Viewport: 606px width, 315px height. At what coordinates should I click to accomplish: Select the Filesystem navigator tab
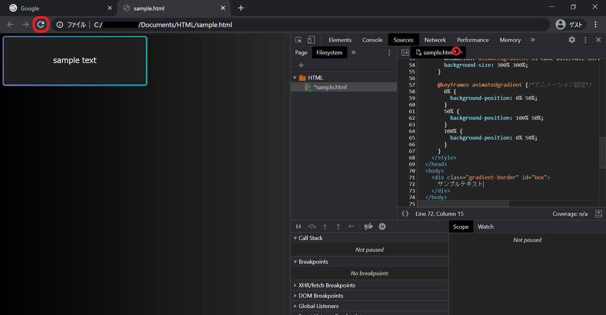(x=329, y=52)
